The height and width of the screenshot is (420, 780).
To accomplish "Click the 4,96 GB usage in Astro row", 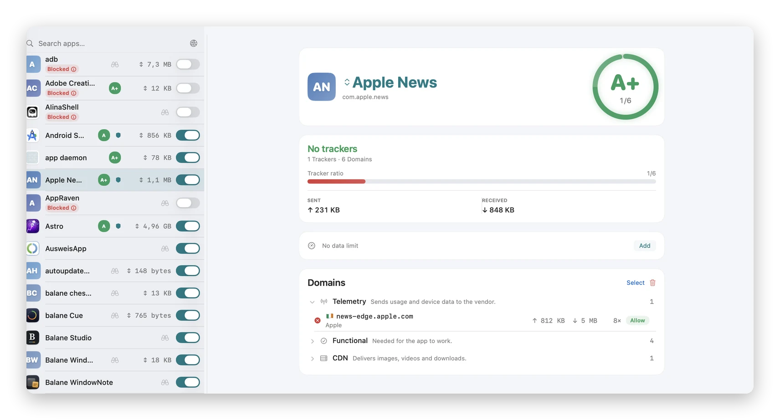I will click(x=157, y=226).
